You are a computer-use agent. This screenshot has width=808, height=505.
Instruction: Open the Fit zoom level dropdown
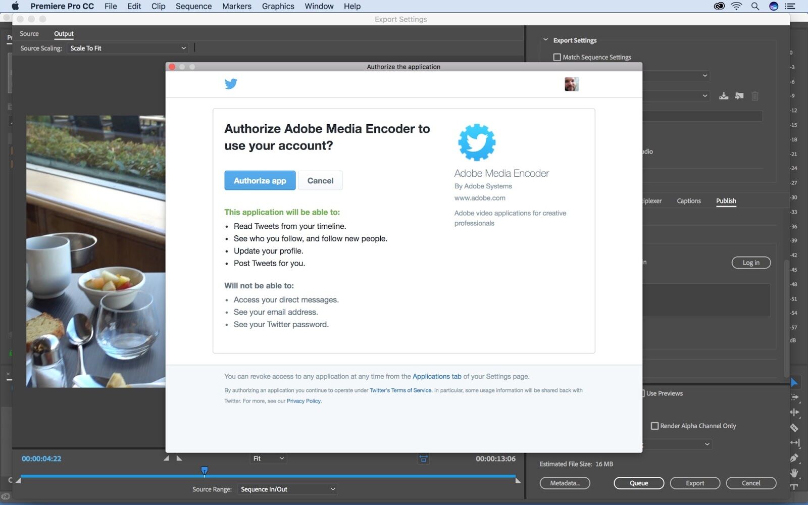coord(268,459)
